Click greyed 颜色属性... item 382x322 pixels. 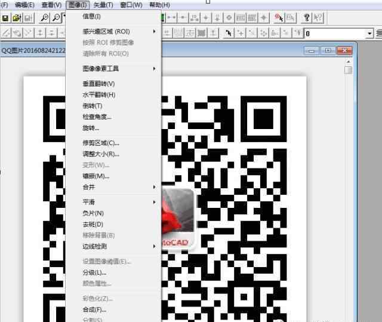click(113, 284)
